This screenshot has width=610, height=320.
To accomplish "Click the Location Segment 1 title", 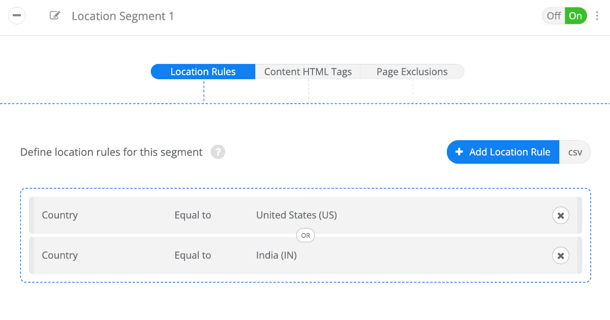I will click(x=123, y=16).
